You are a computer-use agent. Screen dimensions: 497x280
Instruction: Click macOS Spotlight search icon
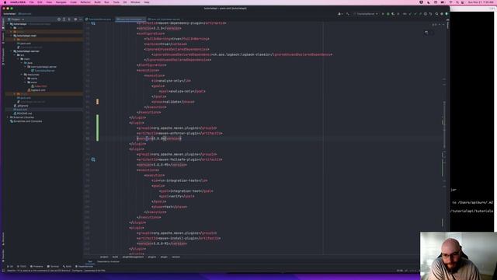(457, 2)
